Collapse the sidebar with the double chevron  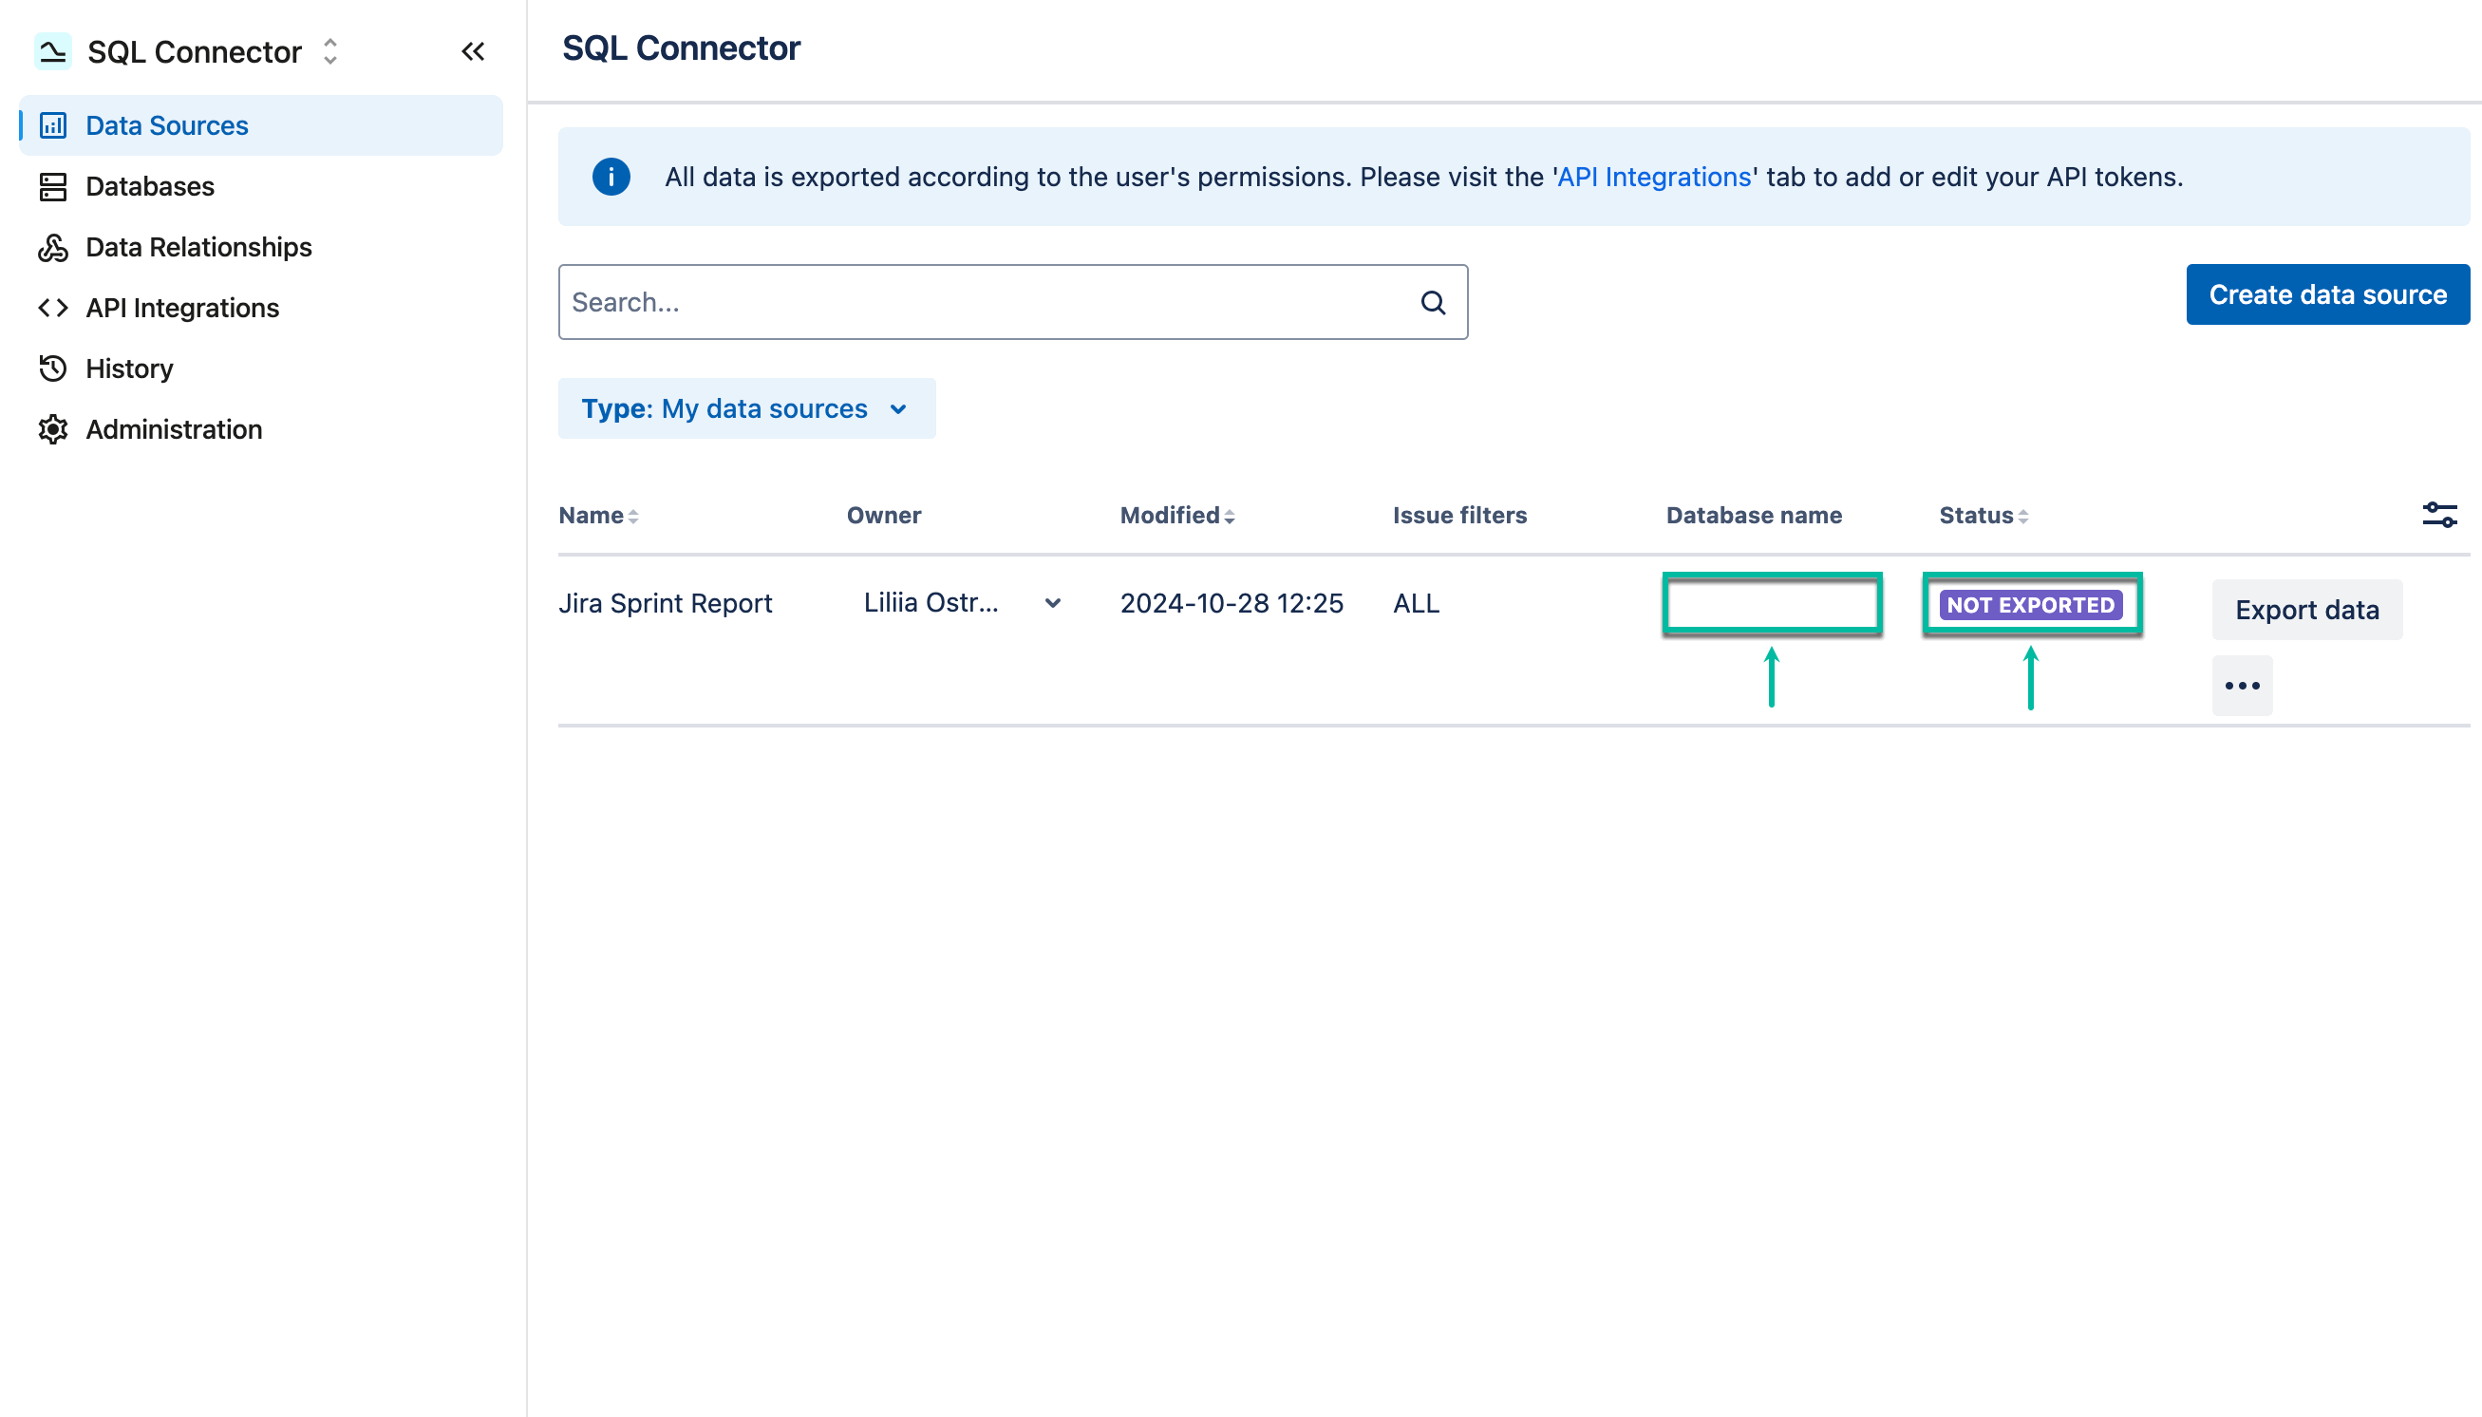pyautogui.click(x=474, y=51)
